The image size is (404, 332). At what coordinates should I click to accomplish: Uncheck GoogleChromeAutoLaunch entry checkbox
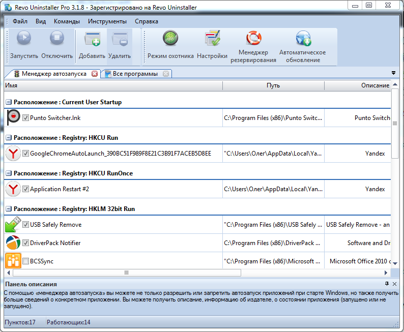click(25, 154)
